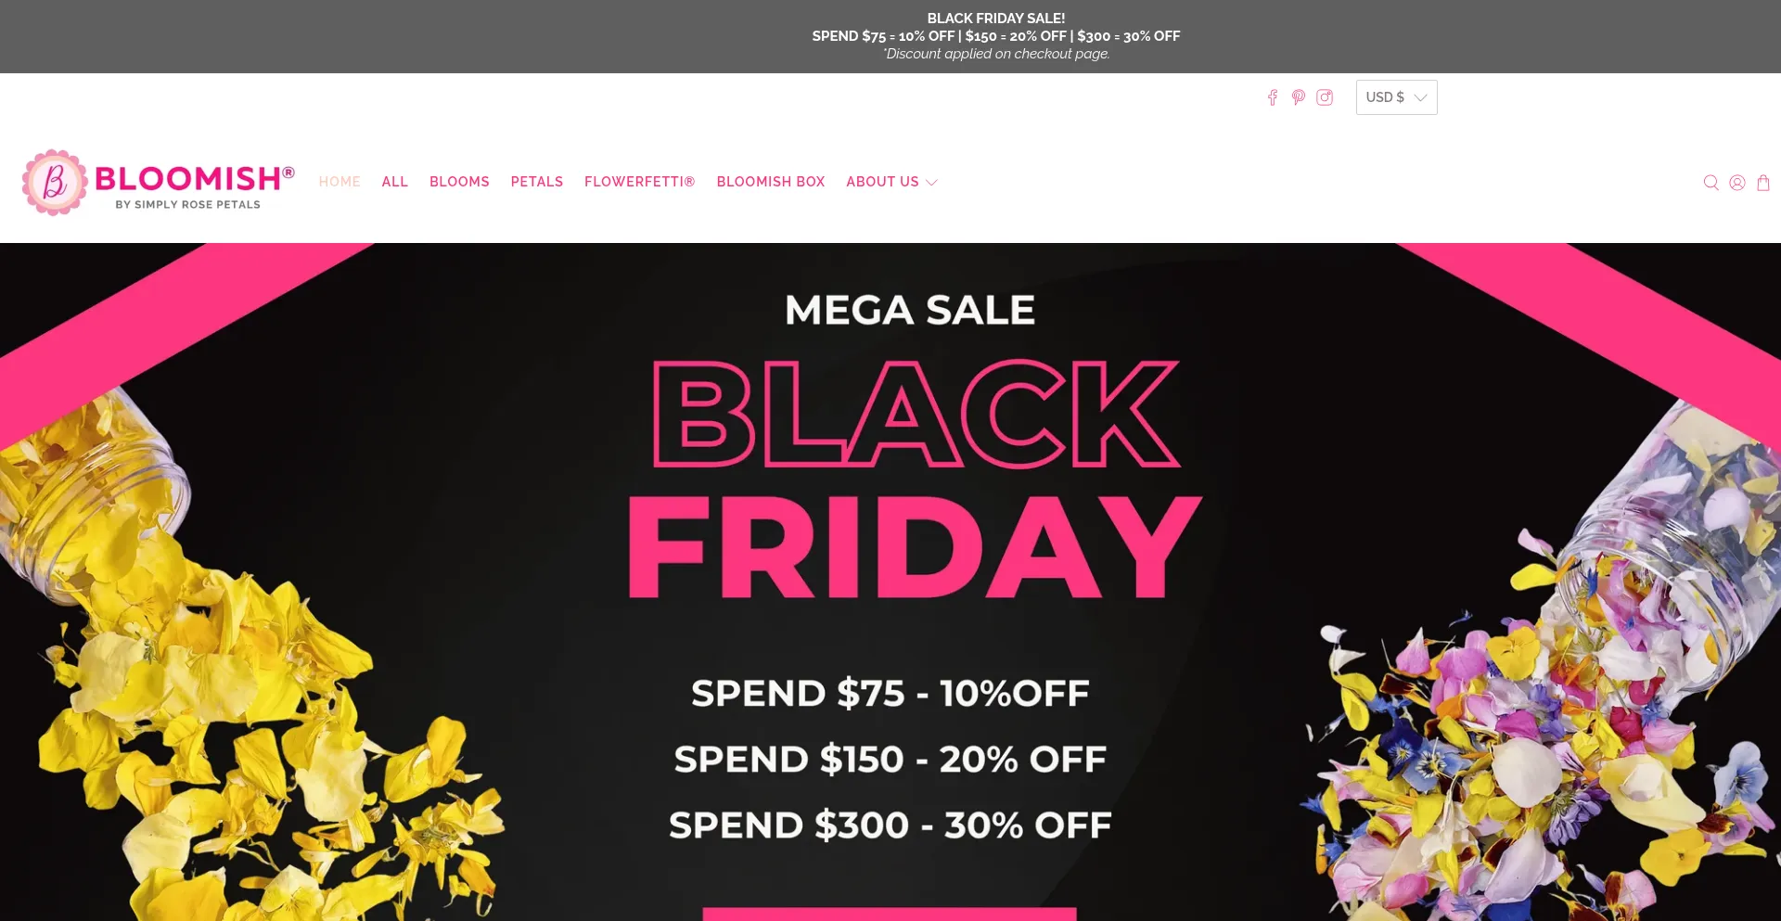This screenshot has height=921, width=1781.
Task: Navigate to Flowerfetti® page
Action: pyautogui.click(x=639, y=182)
